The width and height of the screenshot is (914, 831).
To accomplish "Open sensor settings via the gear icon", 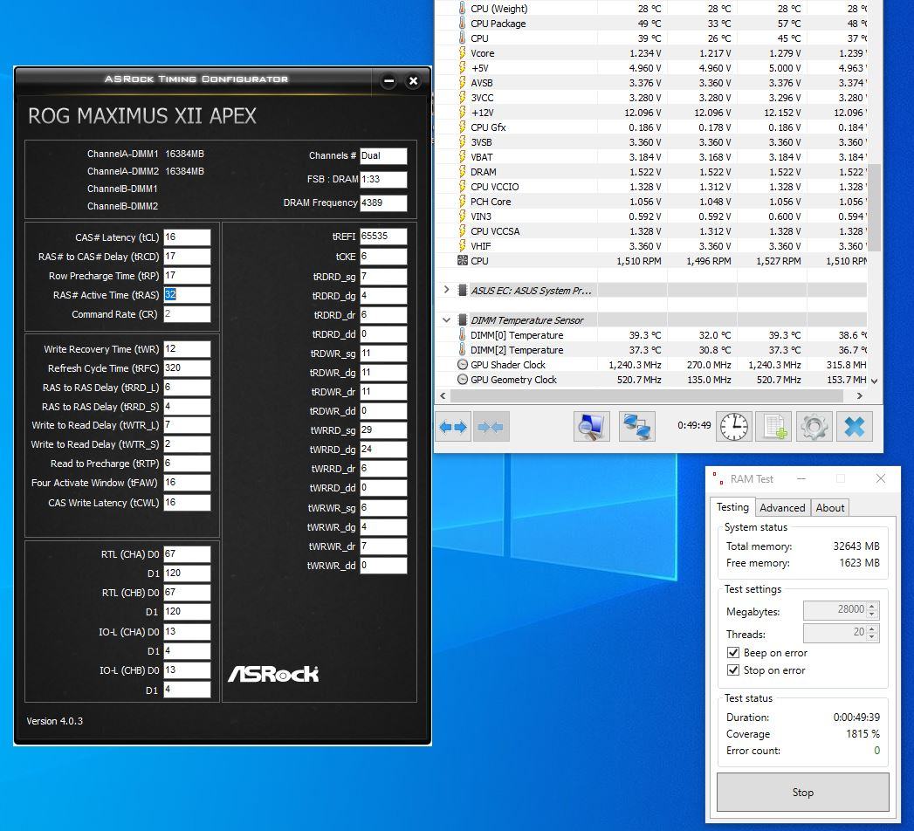I will pos(814,427).
